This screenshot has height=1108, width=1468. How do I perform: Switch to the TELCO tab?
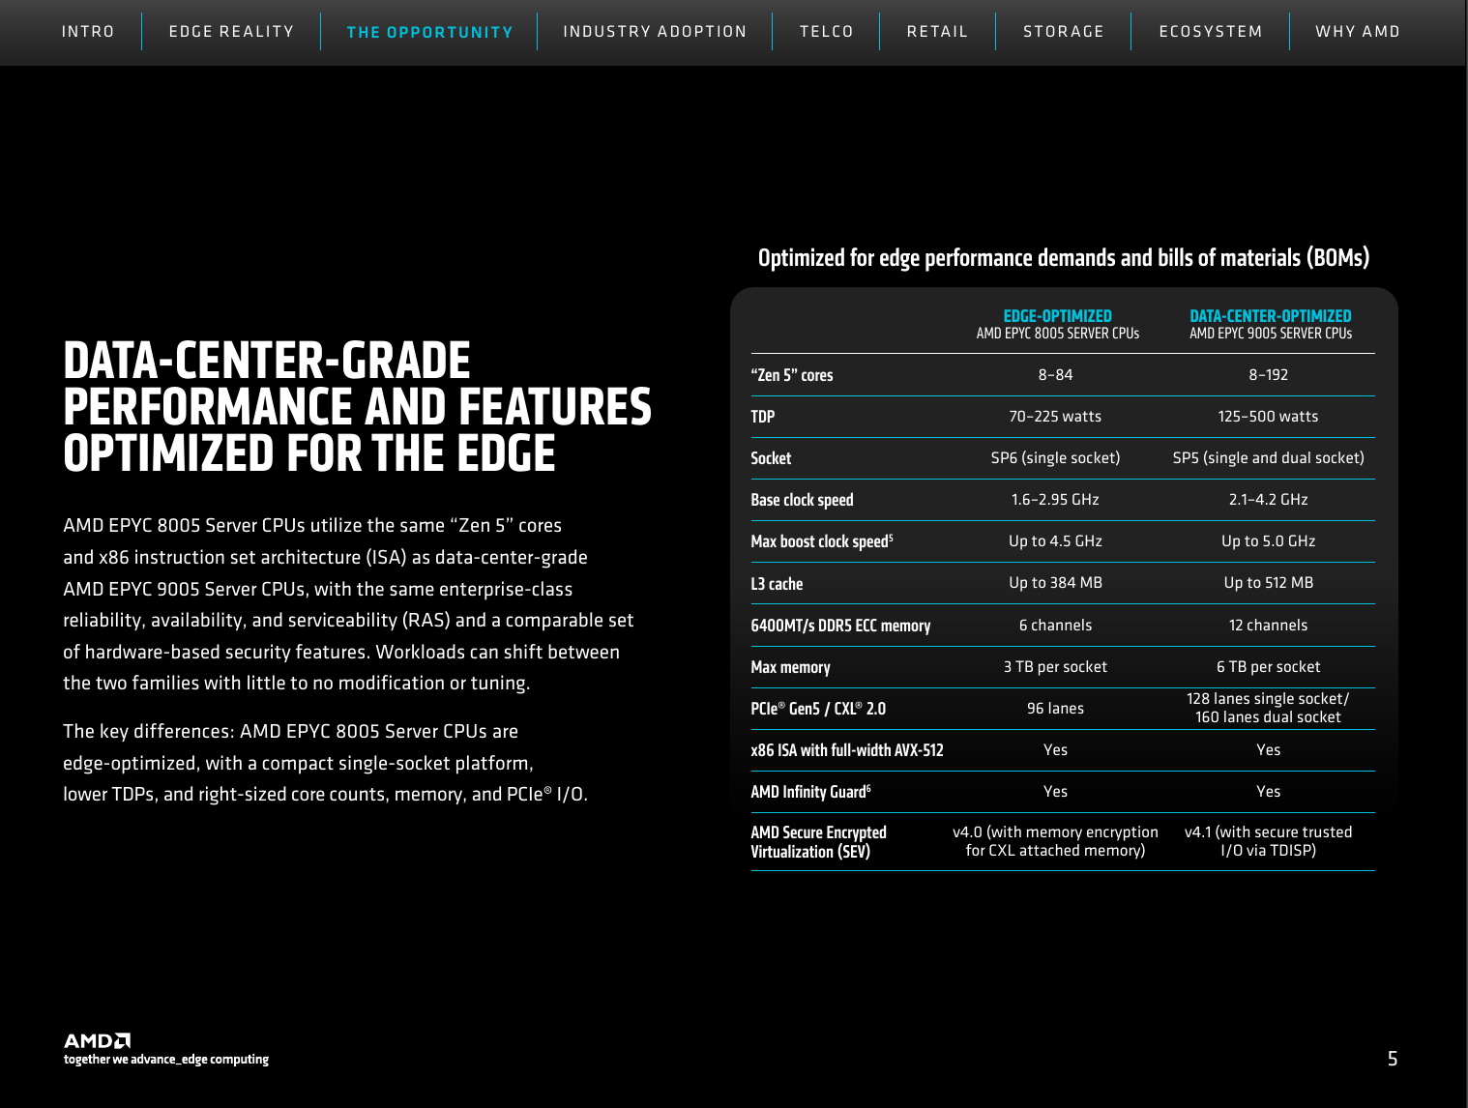coord(826,32)
